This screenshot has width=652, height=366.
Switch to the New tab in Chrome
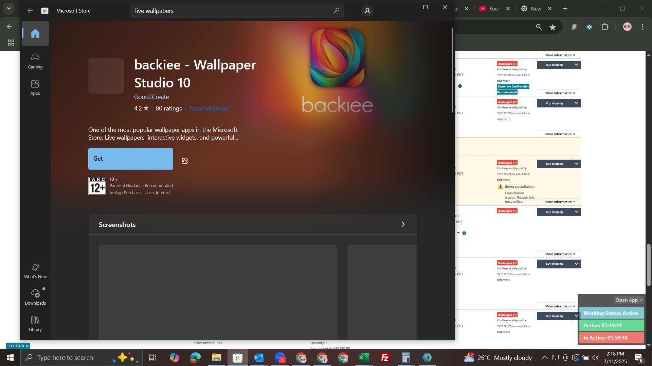(532, 8)
